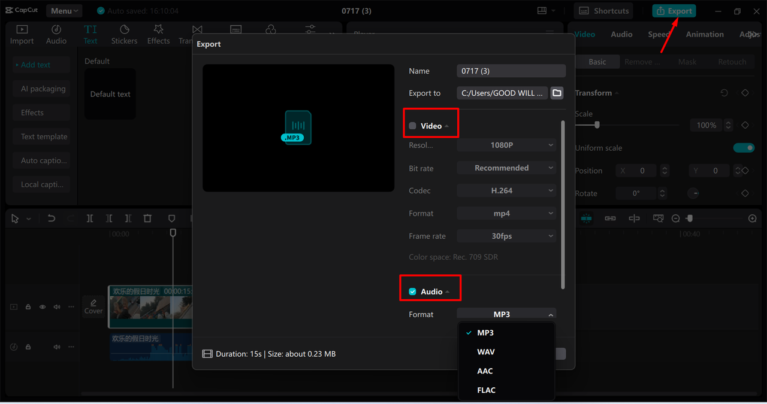Open the Frame rate 30fps dropdown
This screenshot has height=404, width=767.
click(506, 236)
